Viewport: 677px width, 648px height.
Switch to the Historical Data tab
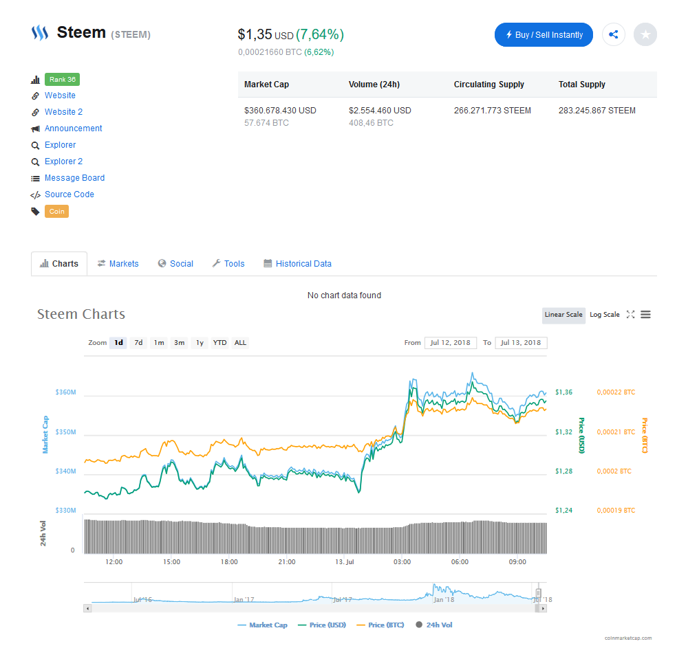[x=297, y=263]
